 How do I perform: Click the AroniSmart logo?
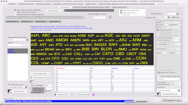pos(172,100)
